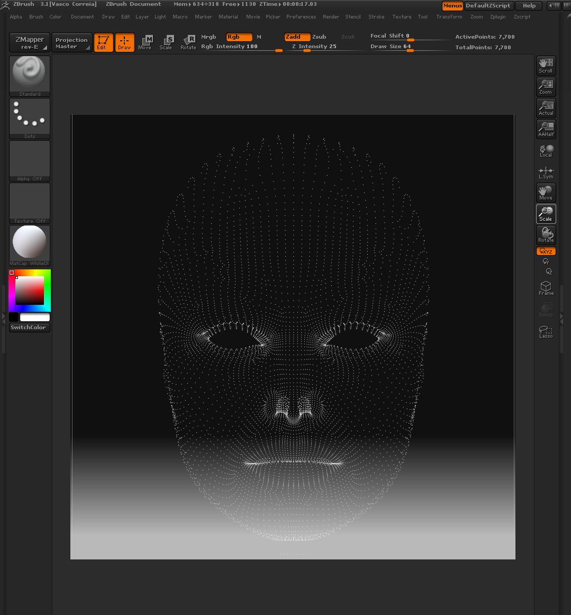Screen dimensions: 571x615
Task: Toggle the Zadd sculpt mode
Action: point(297,37)
